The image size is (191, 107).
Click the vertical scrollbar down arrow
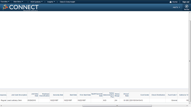(x=190, y=103)
